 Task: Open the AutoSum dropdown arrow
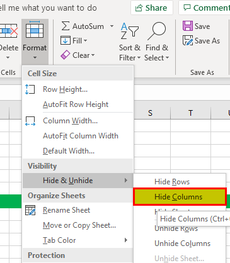(x=112, y=26)
